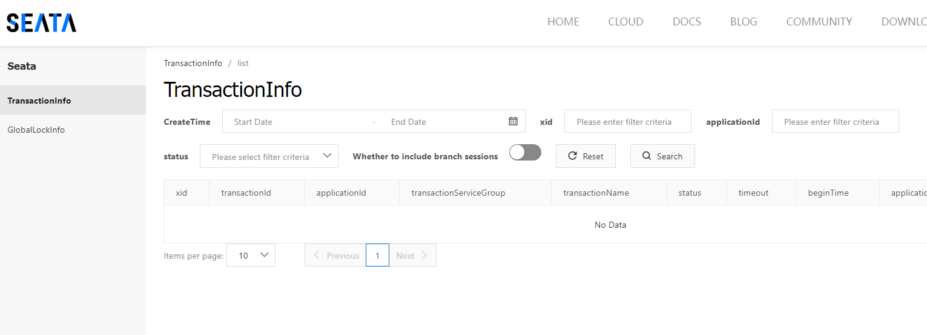This screenshot has width=927, height=335.
Task: Open CLOUD in top navigation
Action: (x=625, y=22)
